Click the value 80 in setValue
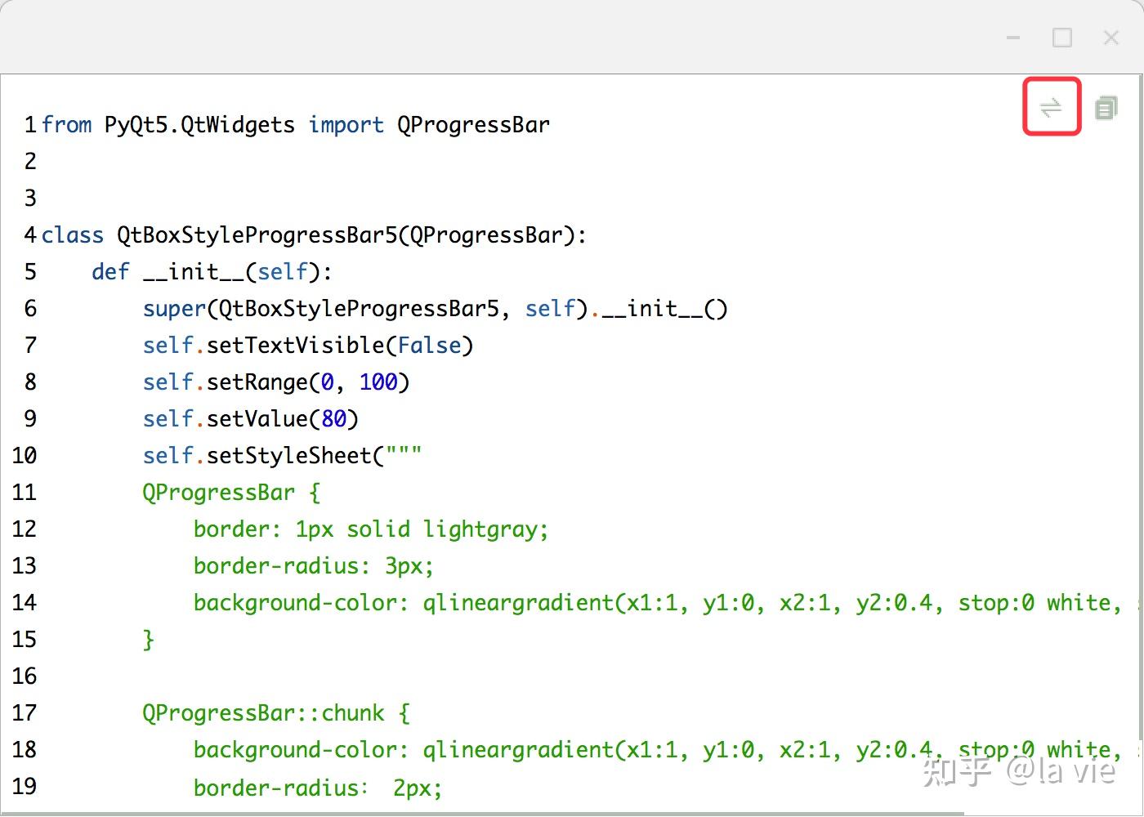1144x817 pixels. point(333,419)
